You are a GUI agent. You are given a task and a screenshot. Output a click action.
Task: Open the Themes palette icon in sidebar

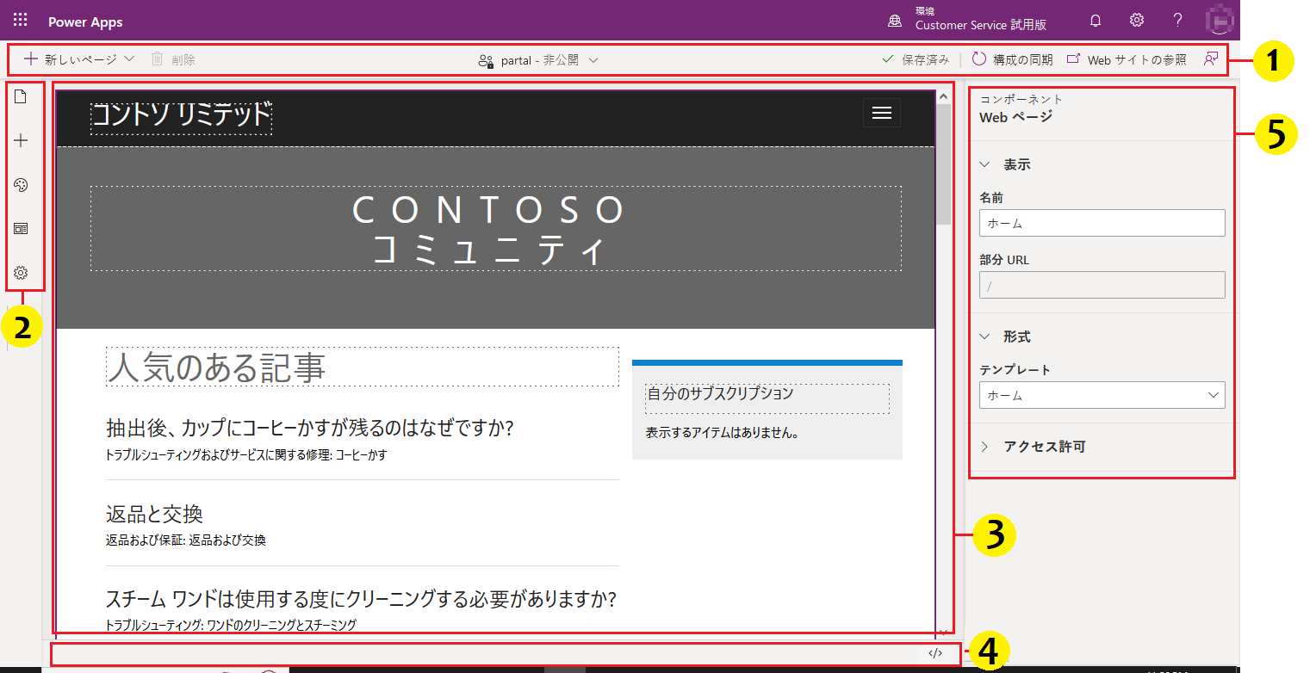22,185
